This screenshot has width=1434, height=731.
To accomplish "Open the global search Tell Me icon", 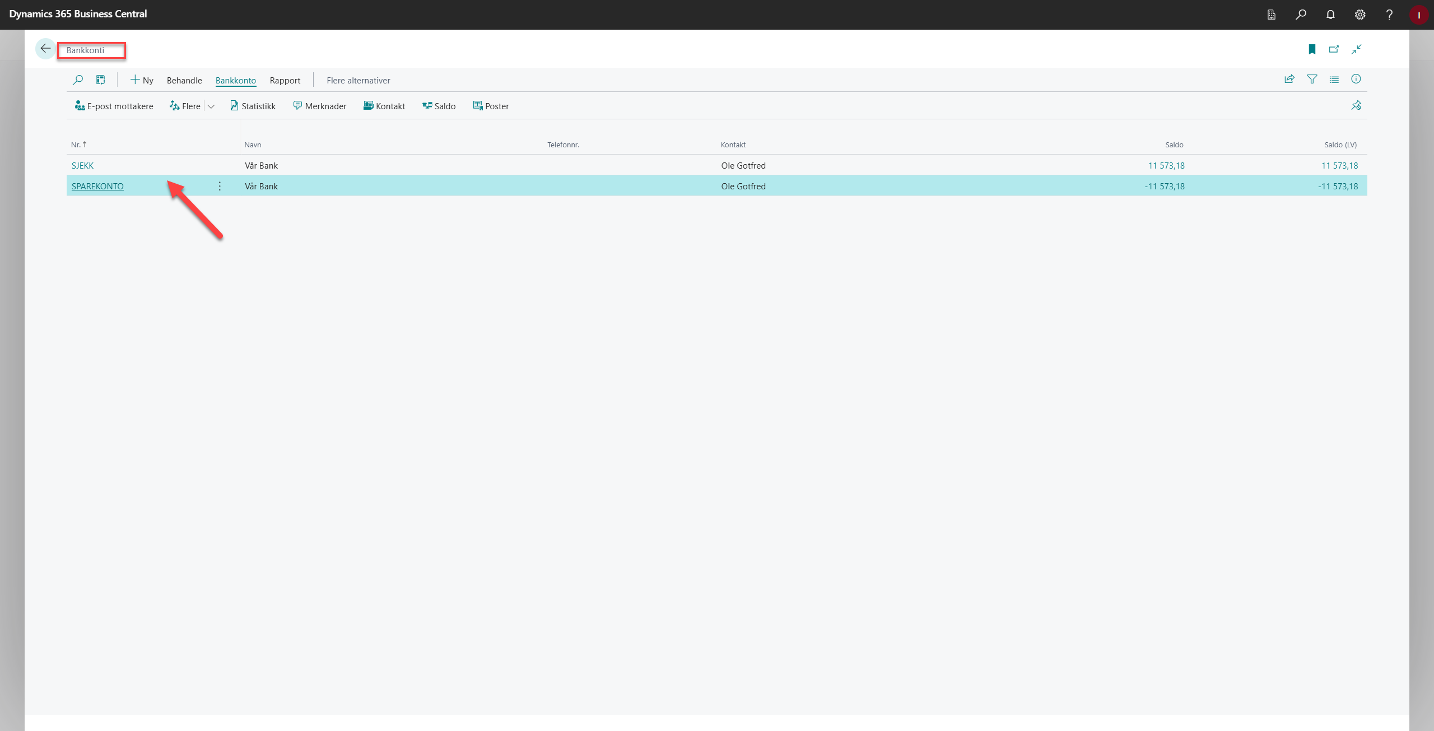I will click(x=1301, y=15).
